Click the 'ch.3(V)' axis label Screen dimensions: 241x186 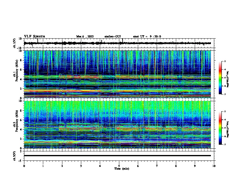[x=15, y=156]
